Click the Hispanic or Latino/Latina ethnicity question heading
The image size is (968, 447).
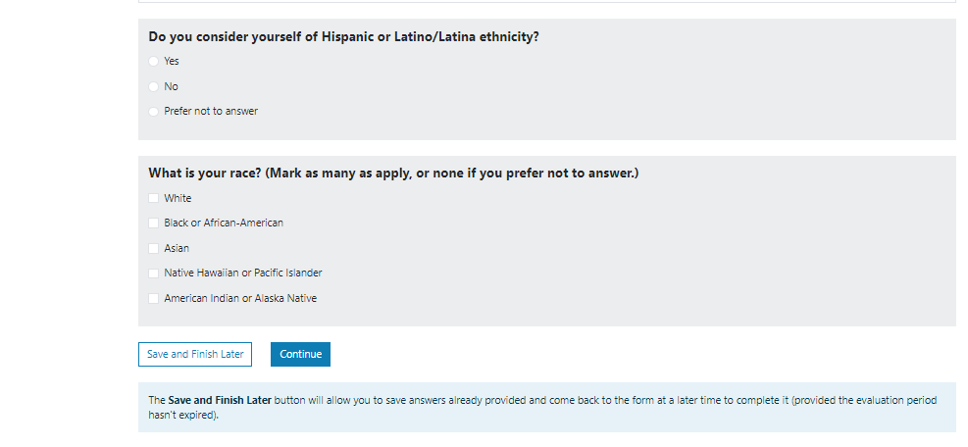pos(344,37)
